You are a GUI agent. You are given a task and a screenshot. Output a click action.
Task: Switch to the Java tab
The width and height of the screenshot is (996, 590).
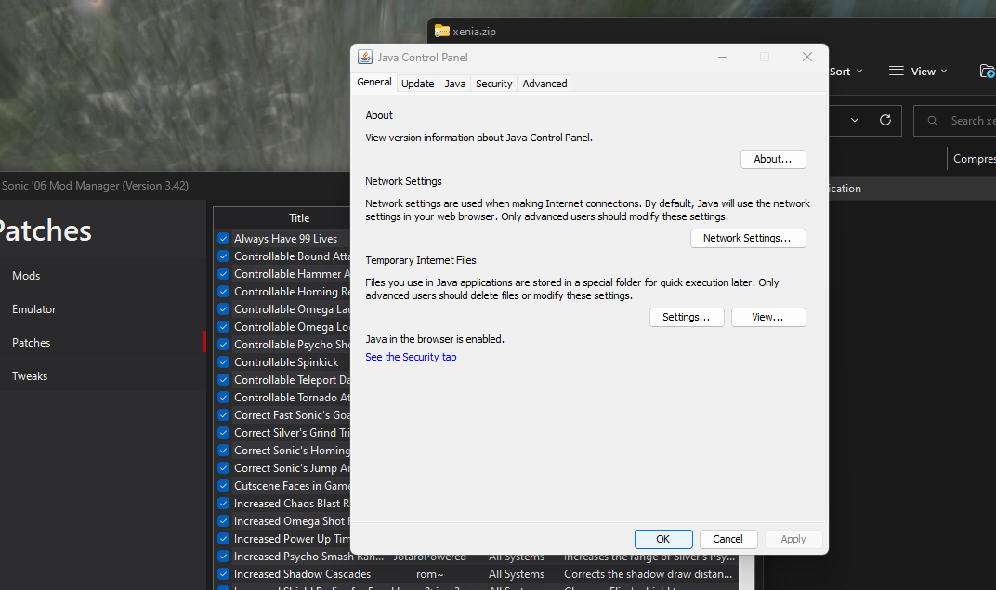(x=455, y=84)
